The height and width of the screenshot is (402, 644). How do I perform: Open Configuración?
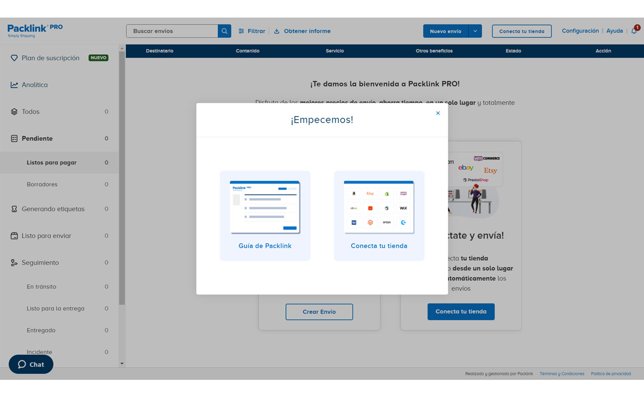pyautogui.click(x=580, y=31)
